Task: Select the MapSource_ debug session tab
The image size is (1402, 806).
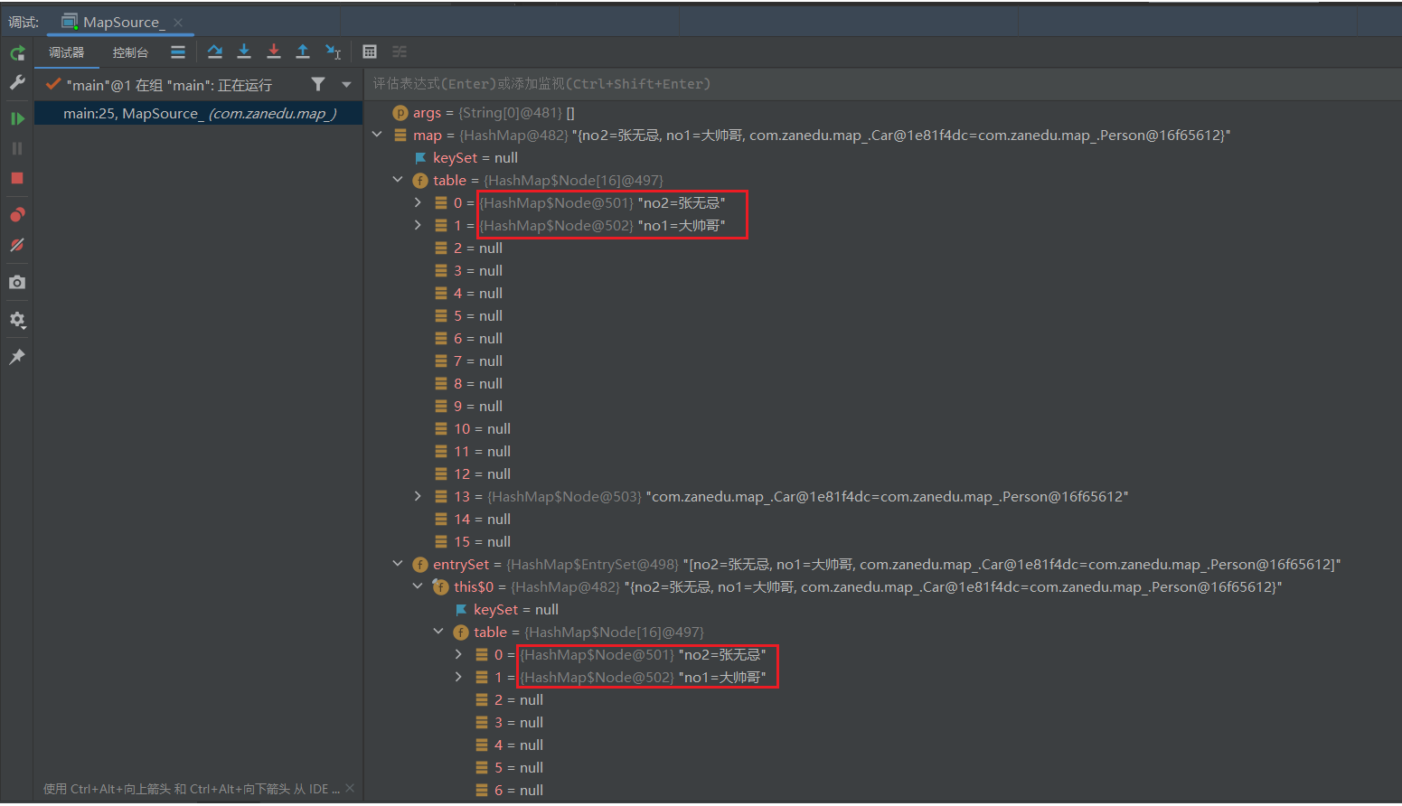Action: point(120,22)
